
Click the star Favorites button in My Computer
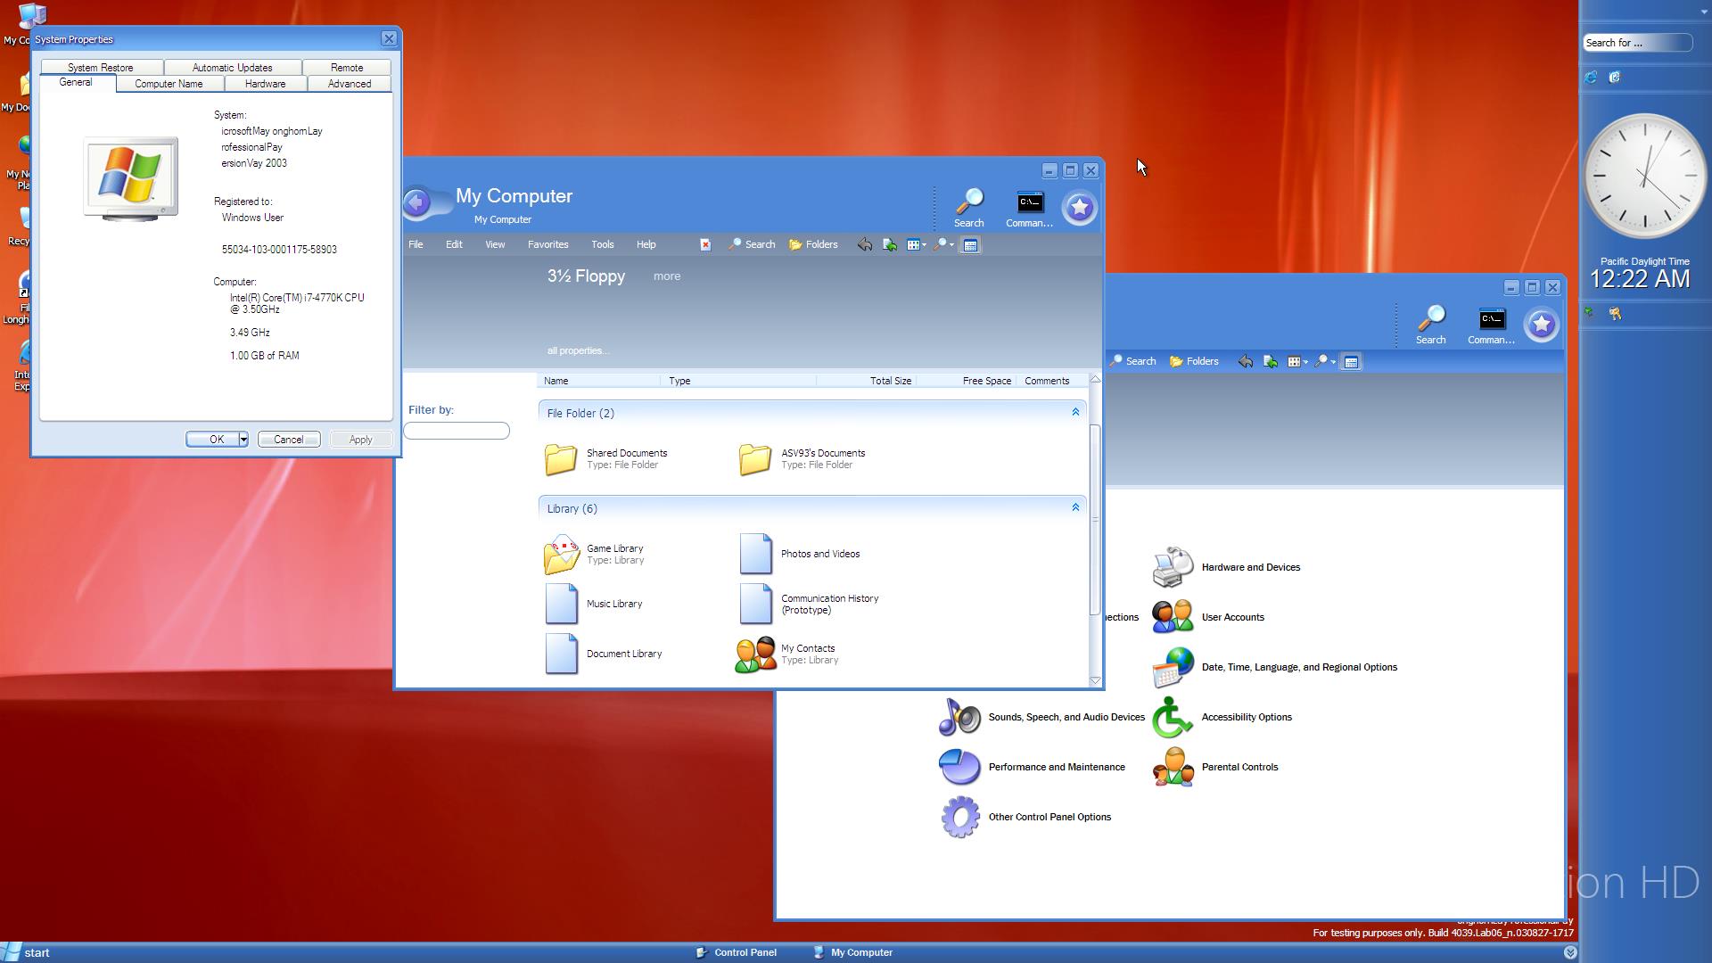tap(1079, 208)
